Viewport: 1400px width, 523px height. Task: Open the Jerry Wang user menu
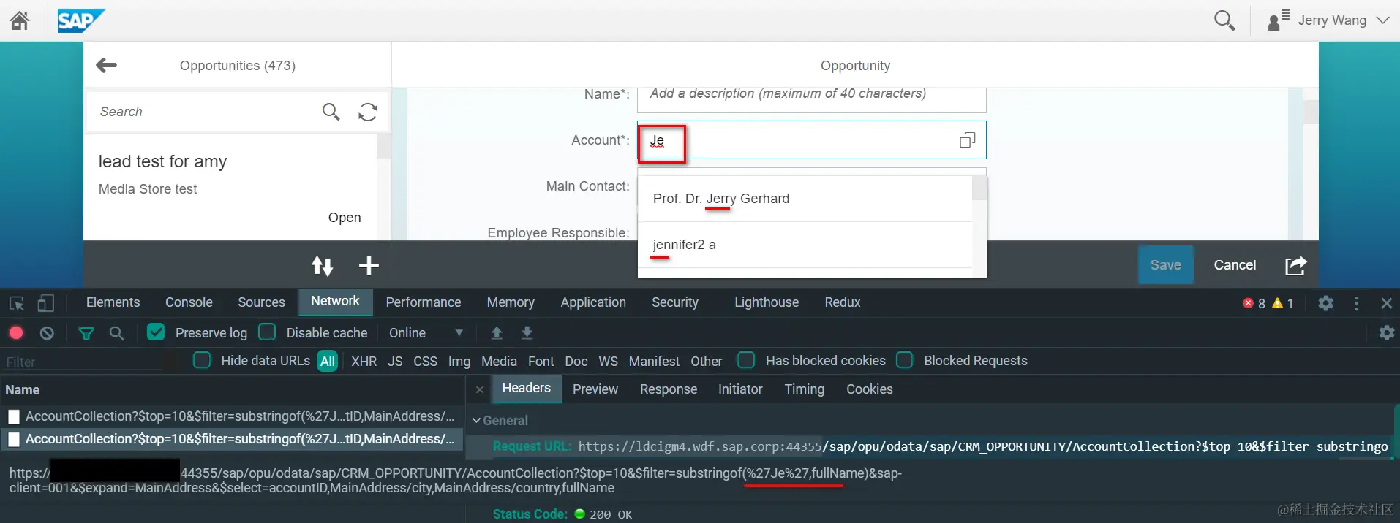(1328, 20)
